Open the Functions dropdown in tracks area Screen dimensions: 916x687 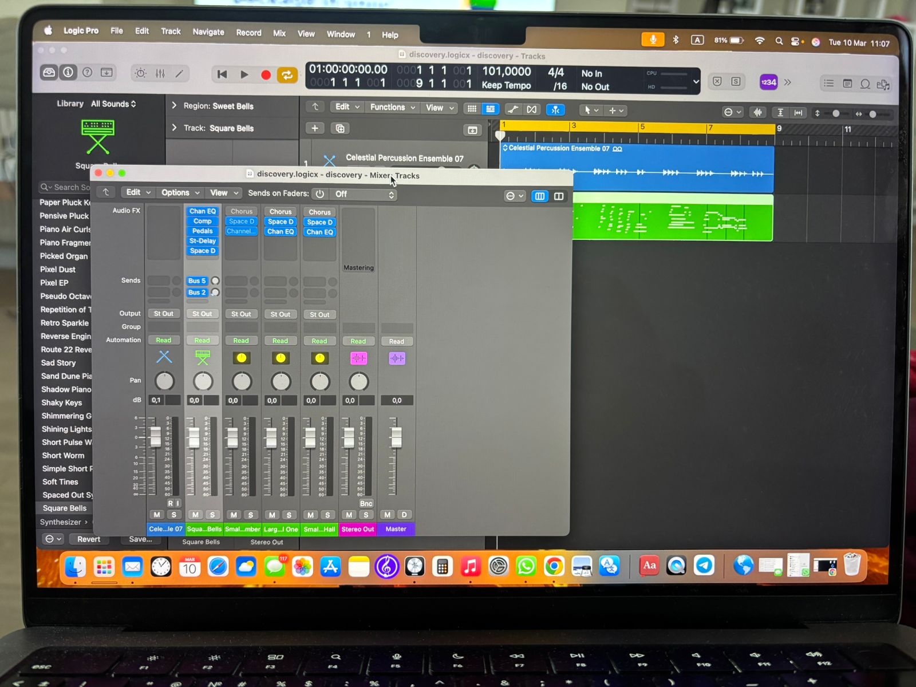[392, 107]
